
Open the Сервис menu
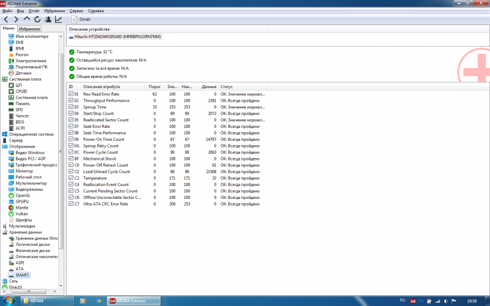tap(77, 11)
